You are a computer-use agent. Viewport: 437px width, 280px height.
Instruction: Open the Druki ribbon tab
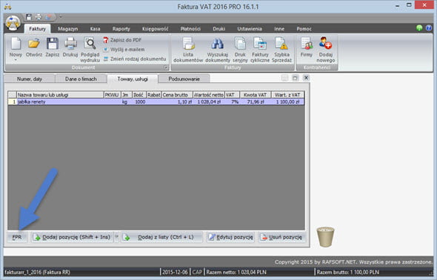(x=218, y=29)
